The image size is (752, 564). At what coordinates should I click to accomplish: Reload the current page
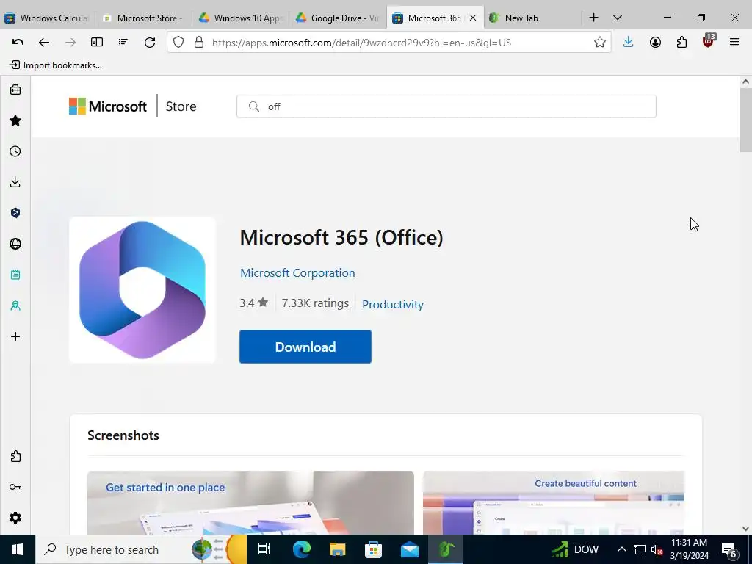(x=150, y=42)
